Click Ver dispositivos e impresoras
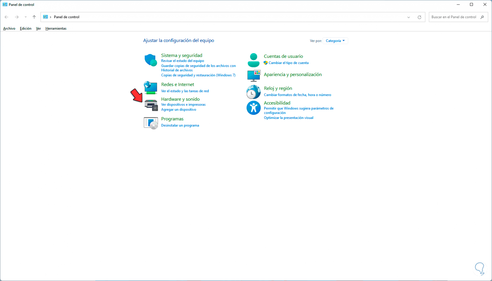The height and width of the screenshot is (281, 492). (183, 105)
